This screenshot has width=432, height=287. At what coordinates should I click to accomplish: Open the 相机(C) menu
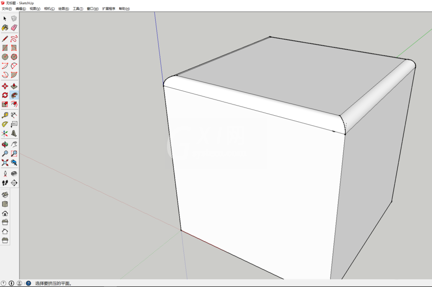click(50, 9)
